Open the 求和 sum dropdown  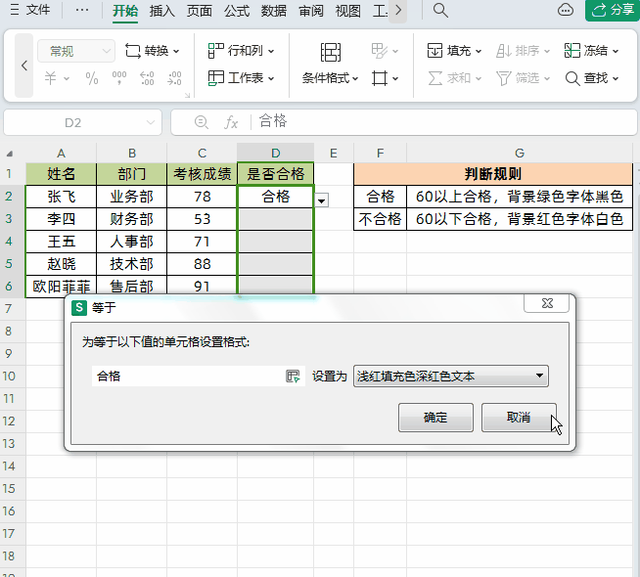coord(454,78)
